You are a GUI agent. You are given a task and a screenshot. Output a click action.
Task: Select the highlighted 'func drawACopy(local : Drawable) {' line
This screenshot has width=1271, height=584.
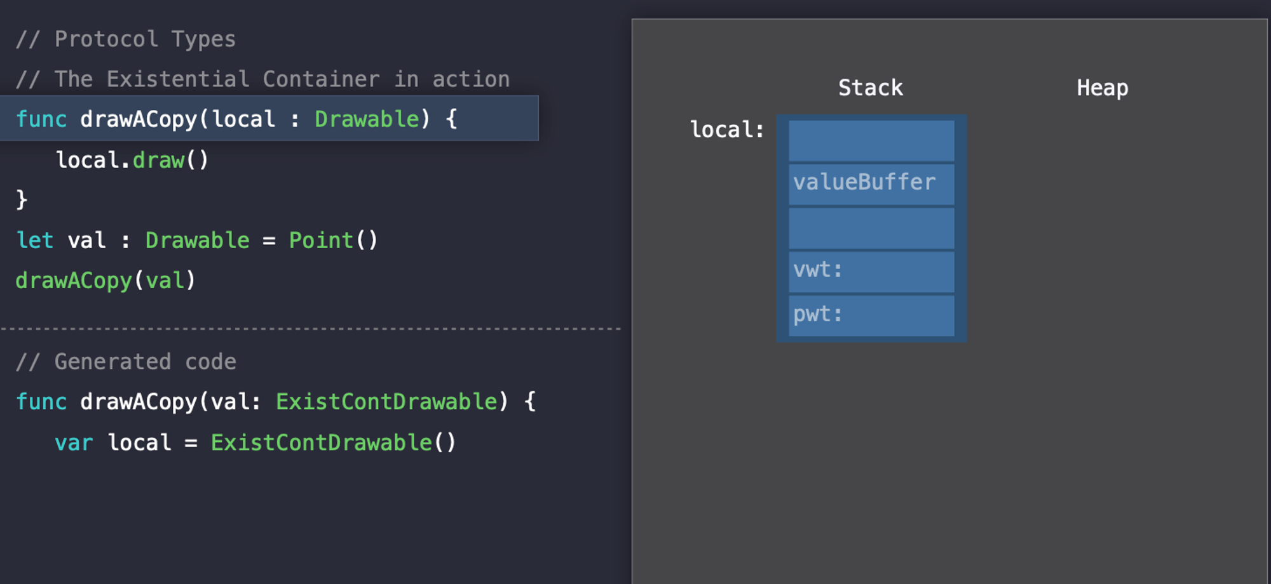(x=269, y=118)
